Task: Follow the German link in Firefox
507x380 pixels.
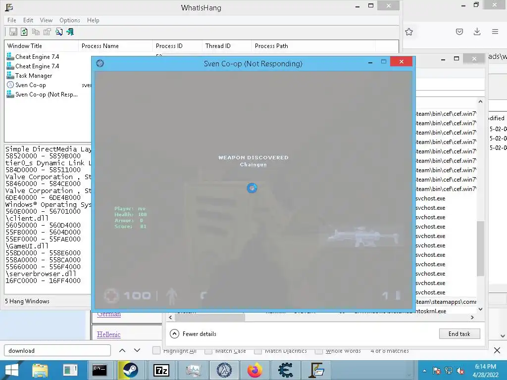Action: coord(109,314)
